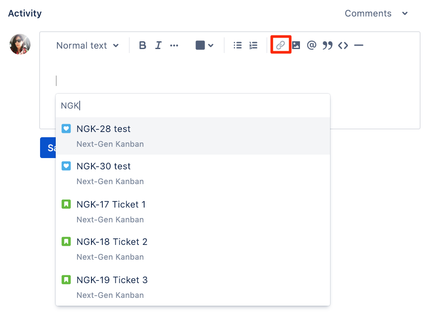Toggle italic formatting
The image size is (431, 317).
pos(158,45)
